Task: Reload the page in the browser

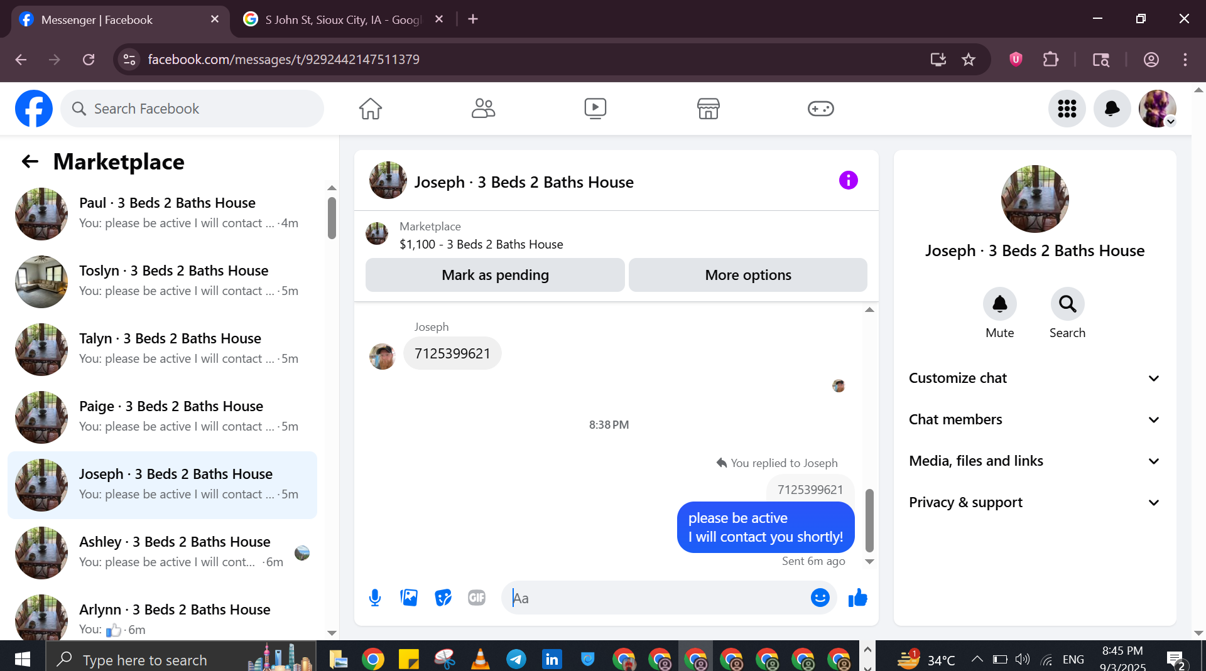Action: click(x=89, y=60)
